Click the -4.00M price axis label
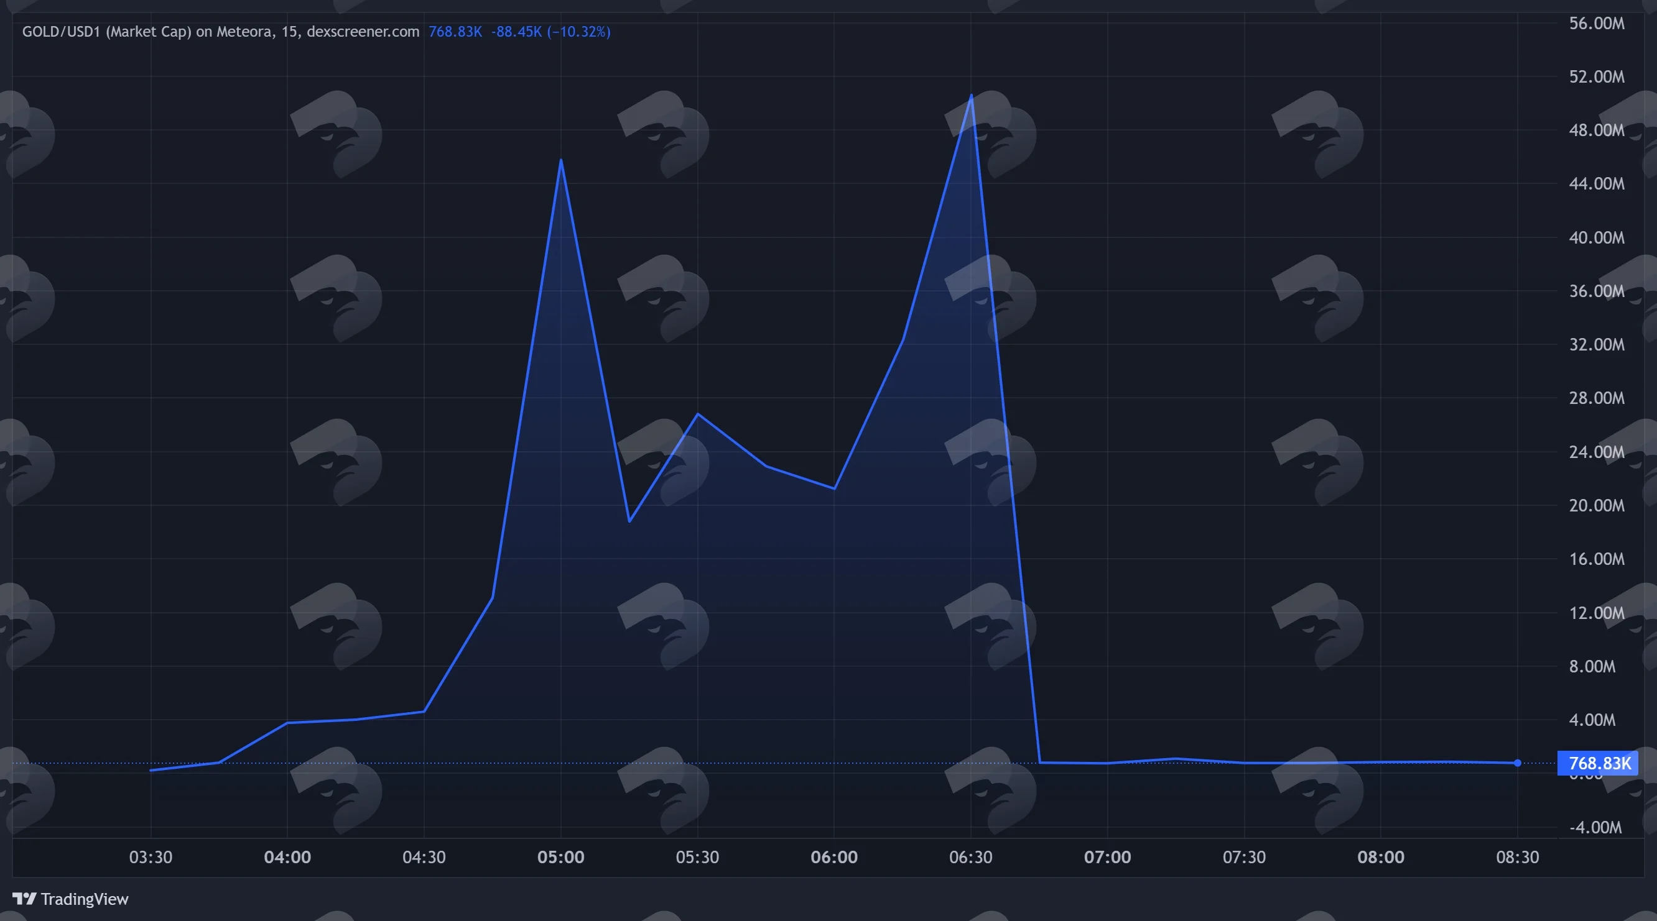Viewport: 1657px width, 921px height. click(1595, 827)
